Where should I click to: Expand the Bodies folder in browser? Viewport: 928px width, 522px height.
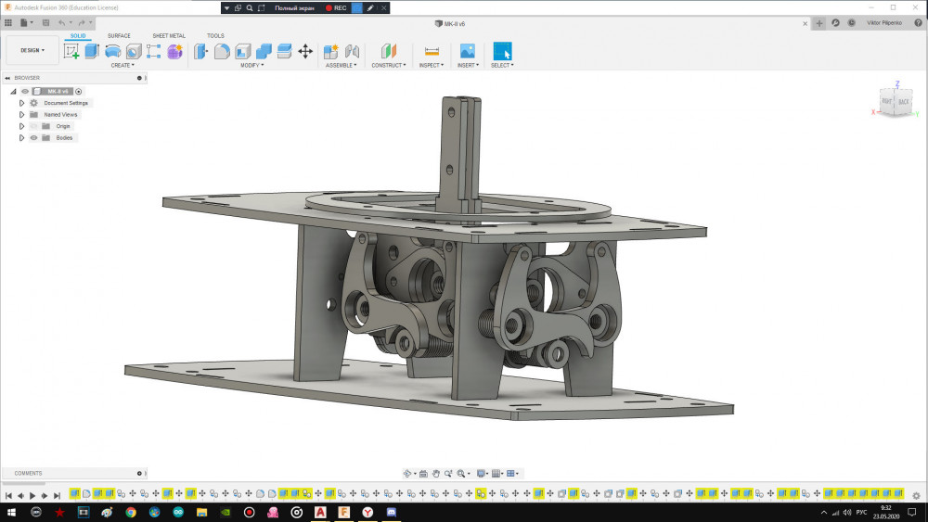pos(21,137)
